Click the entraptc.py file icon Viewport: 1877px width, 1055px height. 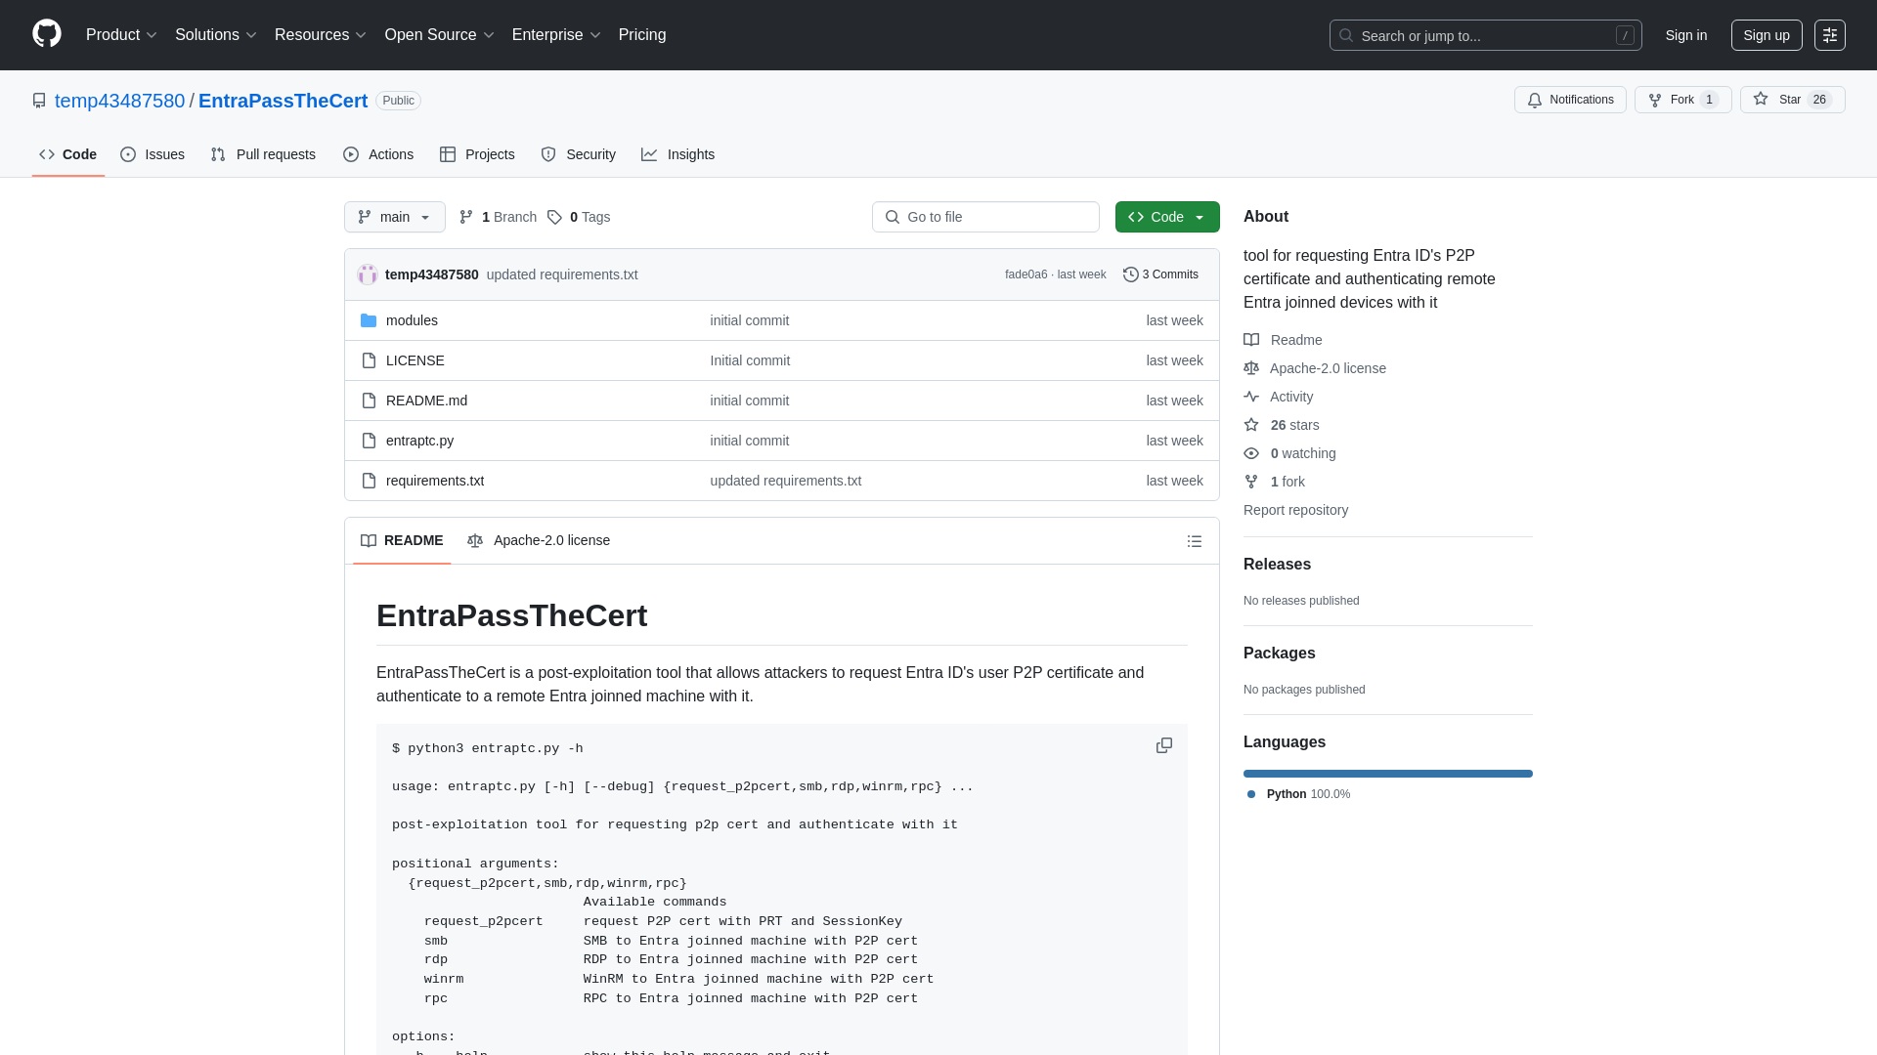pos(369,441)
